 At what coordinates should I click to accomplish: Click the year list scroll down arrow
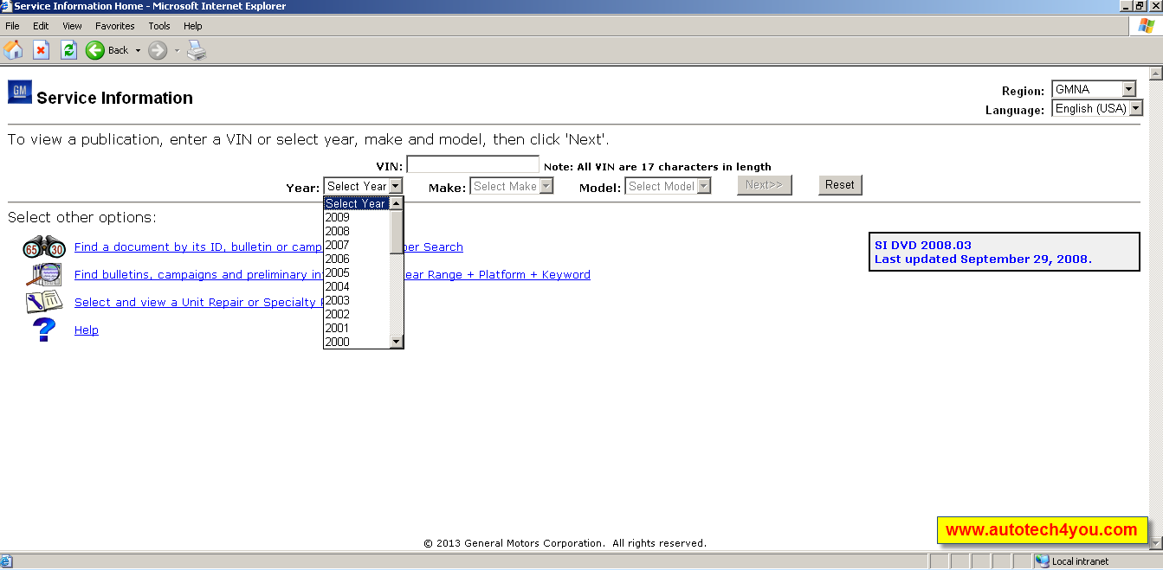397,342
